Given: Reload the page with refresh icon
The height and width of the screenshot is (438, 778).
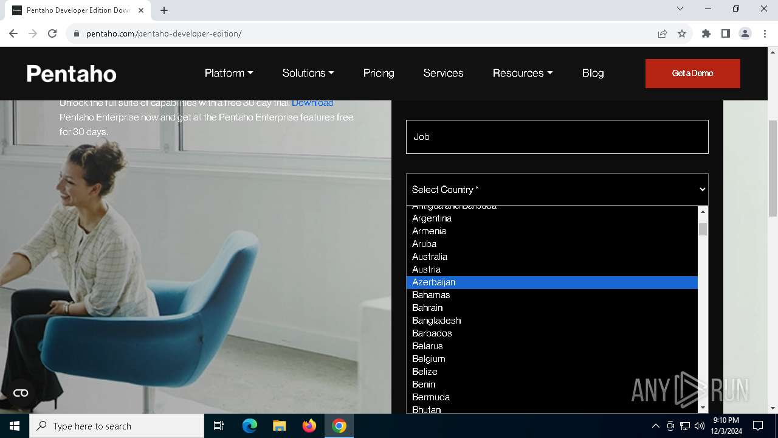Looking at the screenshot, I should (x=52, y=33).
